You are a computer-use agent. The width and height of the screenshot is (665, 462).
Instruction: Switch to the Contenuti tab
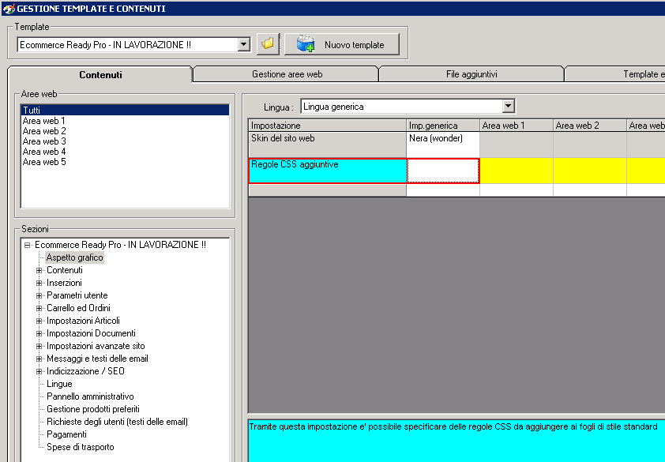pos(100,75)
